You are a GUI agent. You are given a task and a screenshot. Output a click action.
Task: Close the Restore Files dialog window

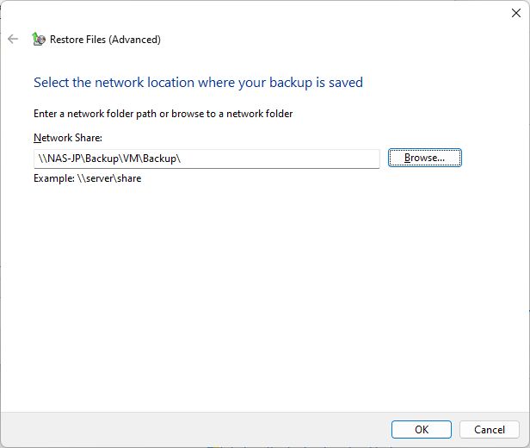[x=516, y=13]
